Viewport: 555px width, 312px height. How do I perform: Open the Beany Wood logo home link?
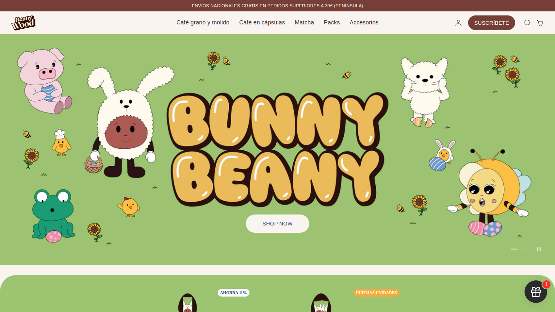24,23
